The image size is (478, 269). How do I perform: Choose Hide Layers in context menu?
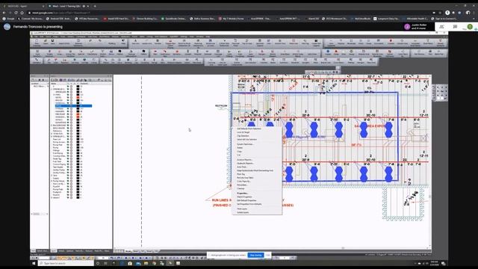[242, 209]
